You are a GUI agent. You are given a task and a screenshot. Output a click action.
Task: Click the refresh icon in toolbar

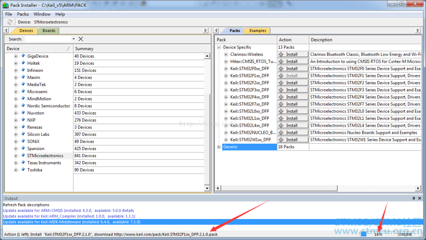[x=10, y=22]
